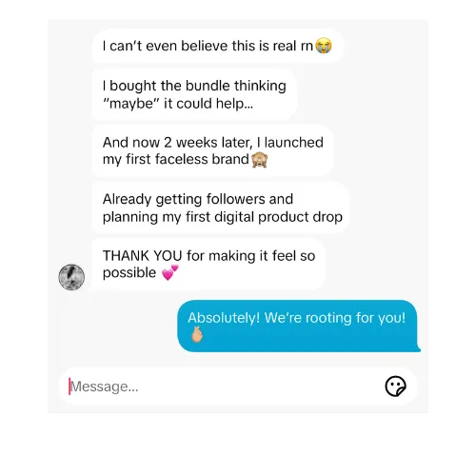
Task: Focus the Message... input field
Action: [238, 387]
